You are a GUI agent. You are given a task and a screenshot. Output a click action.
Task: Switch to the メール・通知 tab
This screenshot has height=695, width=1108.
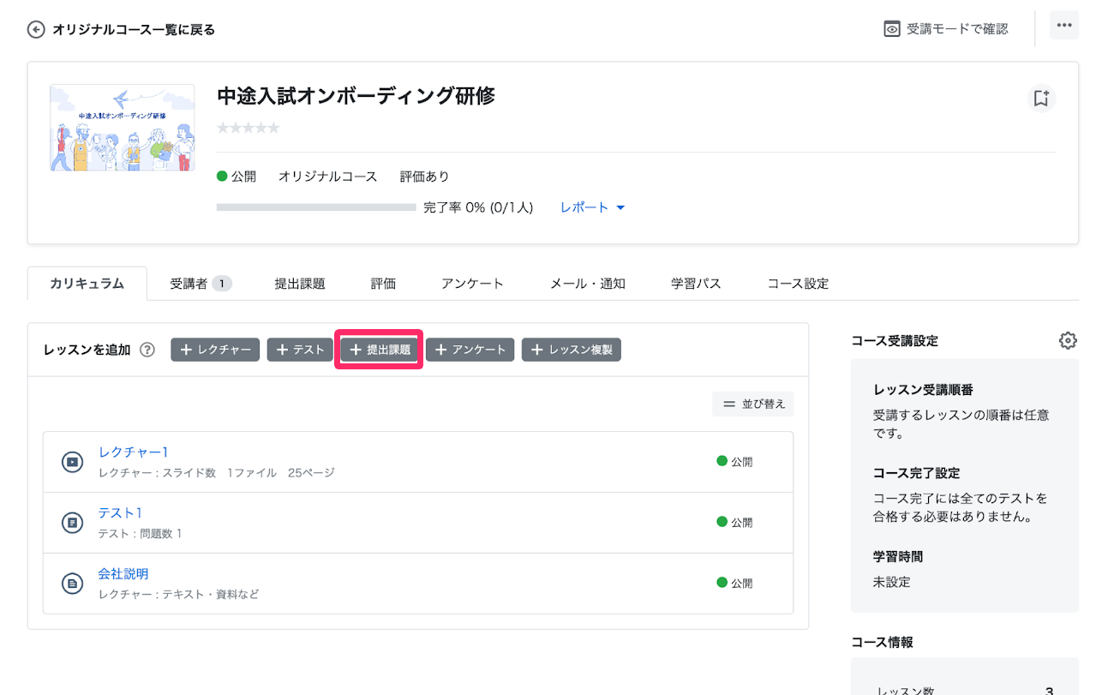(x=588, y=284)
